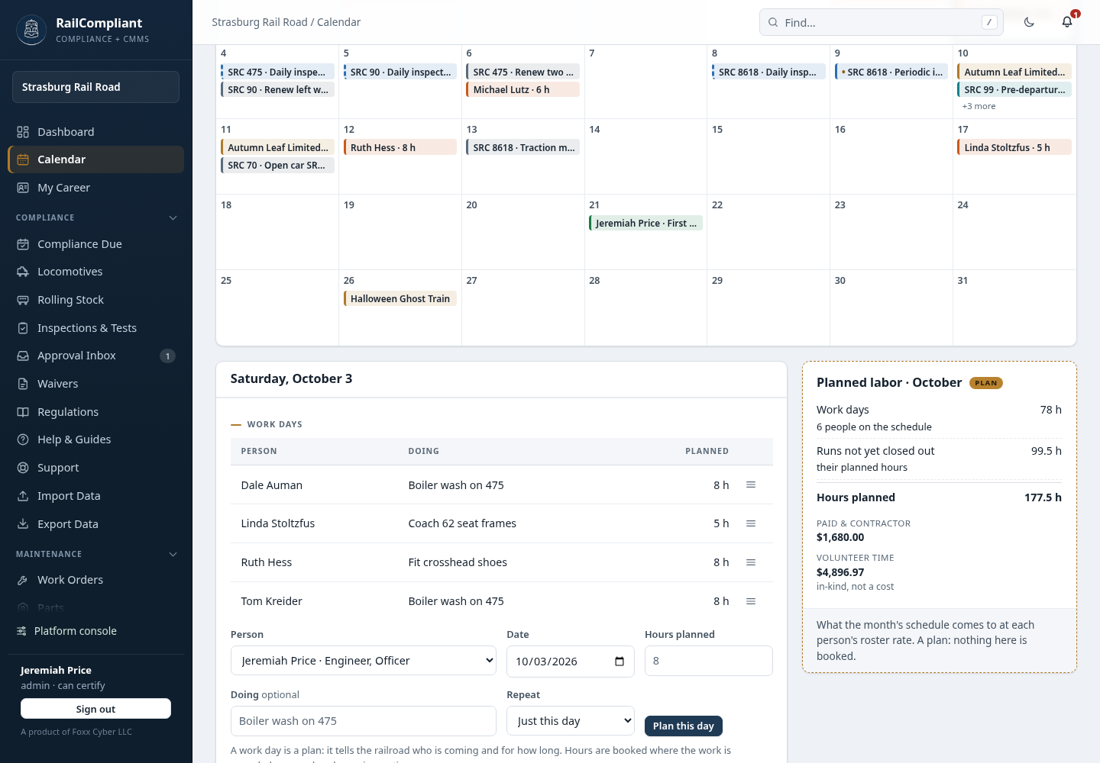1100x763 pixels.
Task: Collapse the Maintenance sidebar section
Action: (173, 554)
